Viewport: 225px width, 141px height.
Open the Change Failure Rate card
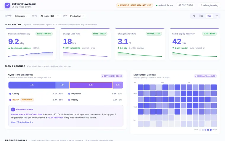pyautogui.click(x=140, y=44)
